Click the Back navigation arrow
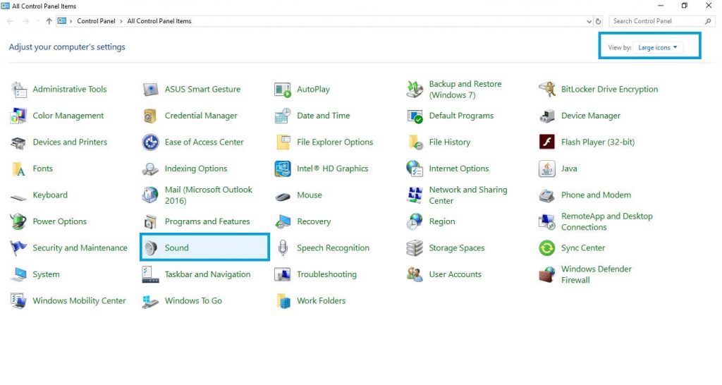 (x=10, y=21)
